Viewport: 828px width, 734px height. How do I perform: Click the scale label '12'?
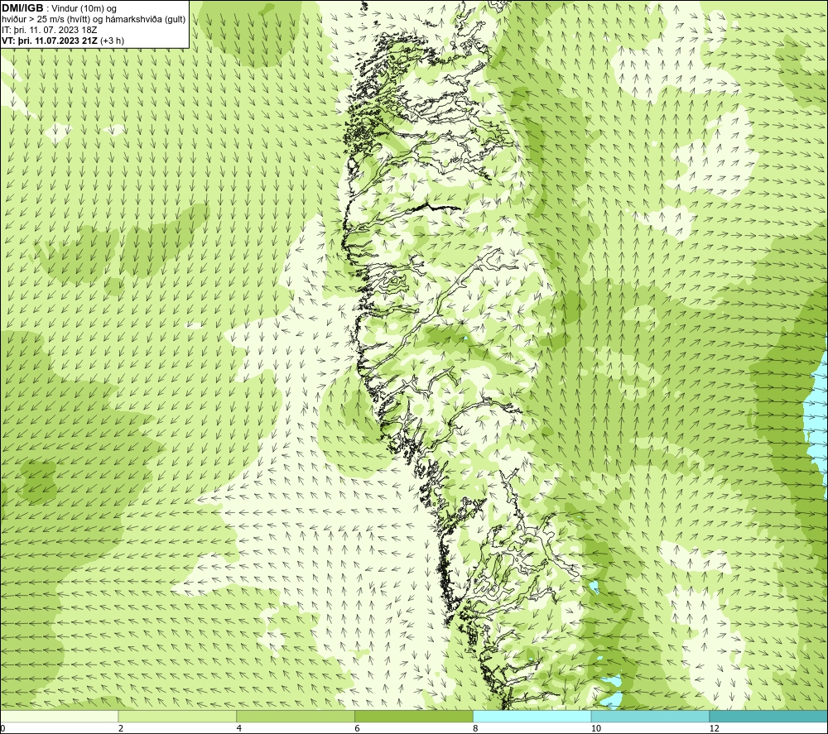click(715, 729)
